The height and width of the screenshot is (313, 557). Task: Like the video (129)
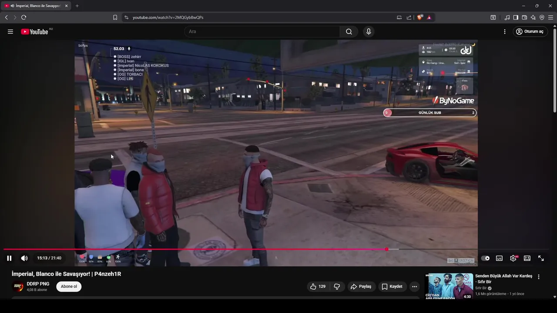pyautogui.click(x=318, y=286)
